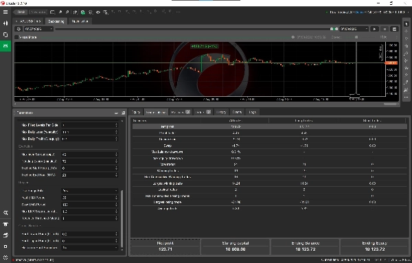This screenshot has width=412, height=263.
Task: Click the backtest range start slider handle
Action: point(332,29)
